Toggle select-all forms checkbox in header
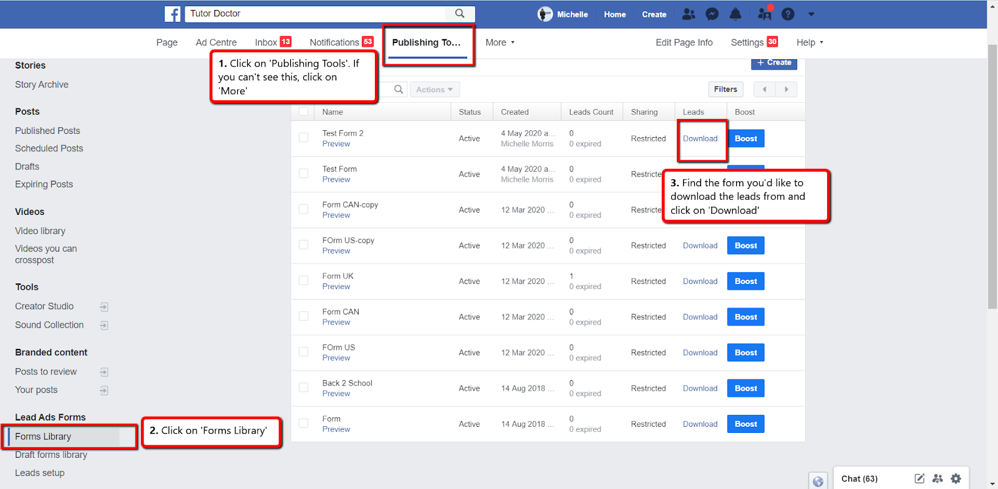The height and width of the screenshot is (489, 998). click(x=304, y=112)
